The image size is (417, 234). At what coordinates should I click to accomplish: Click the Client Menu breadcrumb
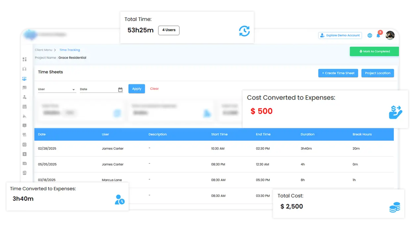click(x=43, y=50)
